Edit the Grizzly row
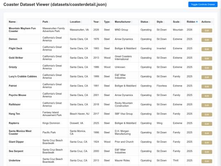 (207, 68)
